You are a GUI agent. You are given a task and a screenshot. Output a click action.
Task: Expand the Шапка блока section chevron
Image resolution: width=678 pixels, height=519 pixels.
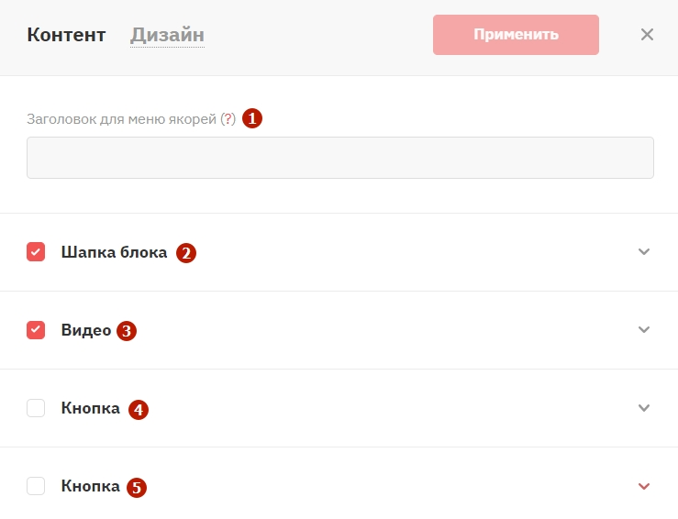click(x=644, y=251)
